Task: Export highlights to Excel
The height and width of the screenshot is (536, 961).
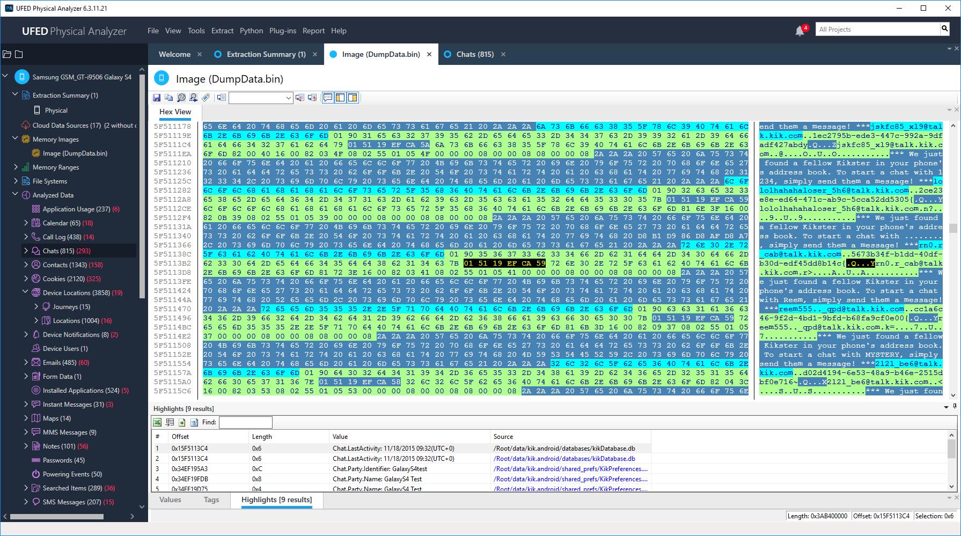Action: [157, 422]
